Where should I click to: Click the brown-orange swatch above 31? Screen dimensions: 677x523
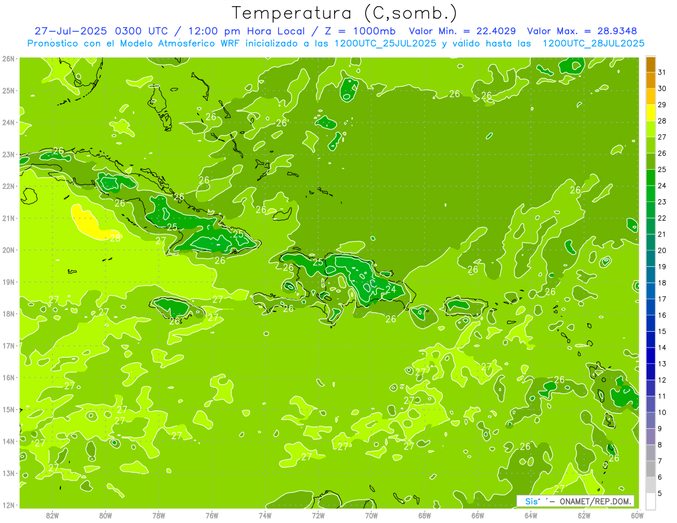(650, 64)
